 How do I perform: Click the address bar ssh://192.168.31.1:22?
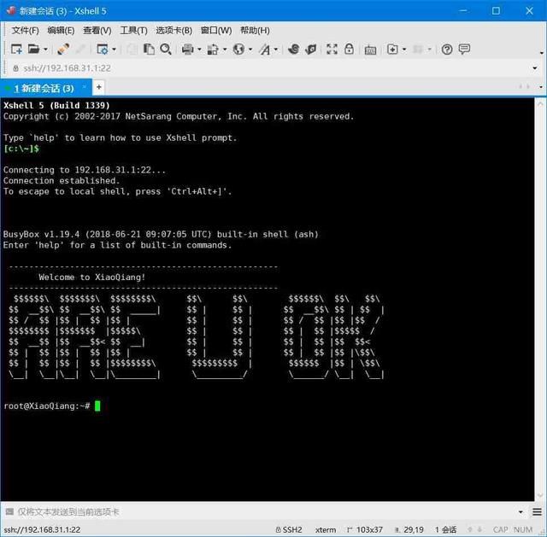(67, 68)
